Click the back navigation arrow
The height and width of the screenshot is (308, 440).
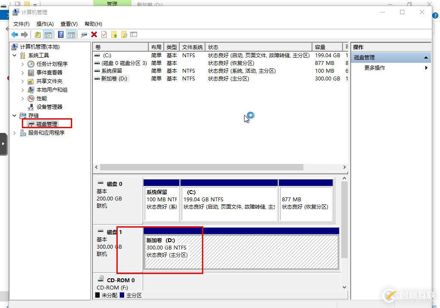click(15, 34)
